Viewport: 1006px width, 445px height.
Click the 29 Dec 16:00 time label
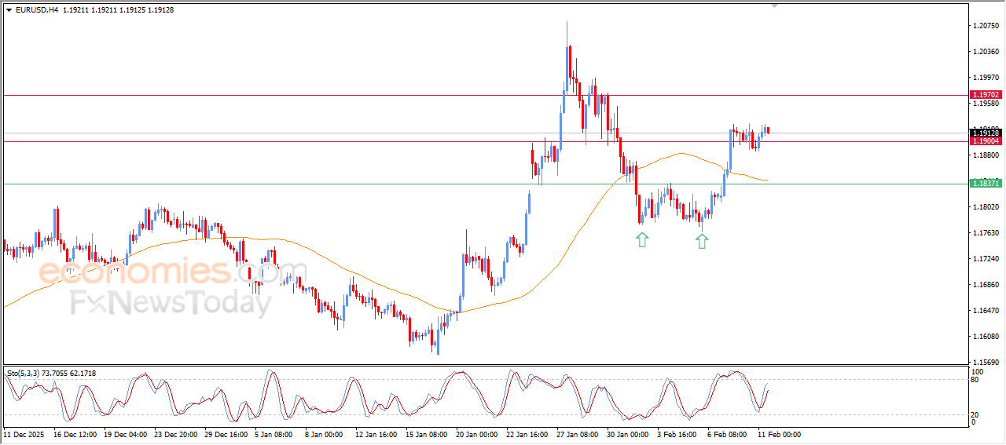point(226,434)
